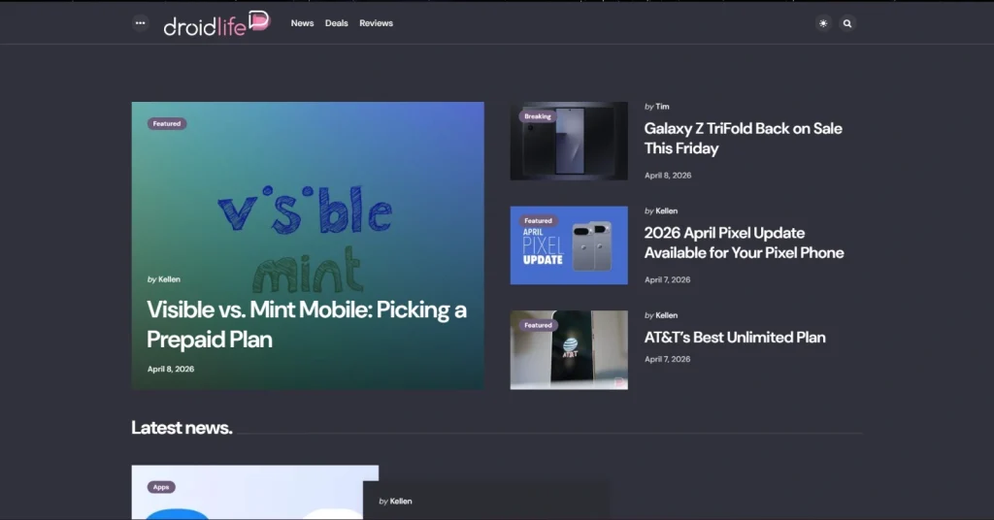Open 2026 April Pixel Update article

tap(745, 243)
